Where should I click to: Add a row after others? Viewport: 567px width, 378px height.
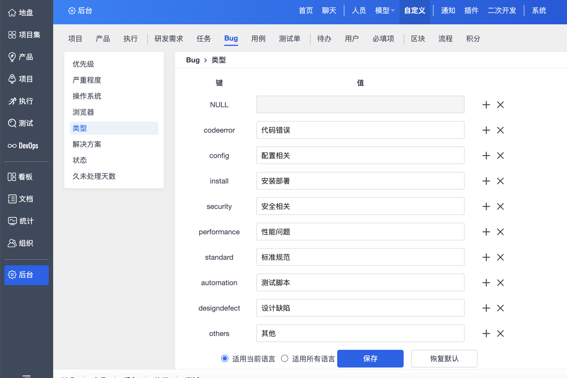486,334
